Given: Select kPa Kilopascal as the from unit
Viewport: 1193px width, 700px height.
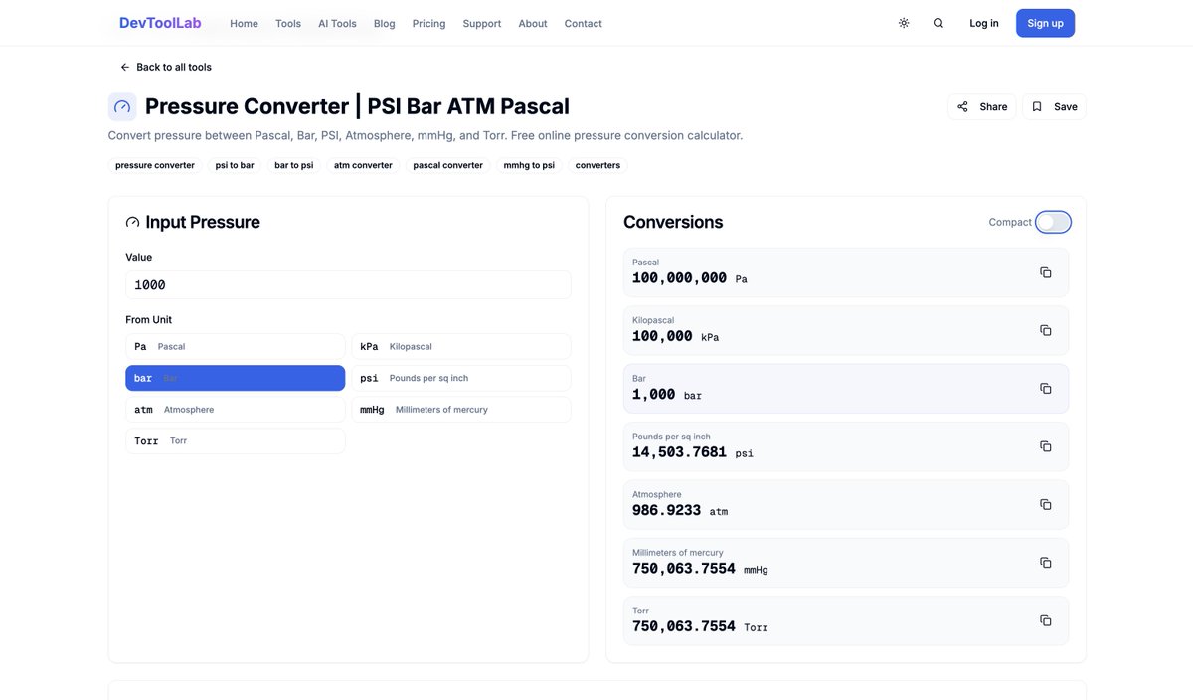Looking at the screenshot, I should [x=461, y=346].
